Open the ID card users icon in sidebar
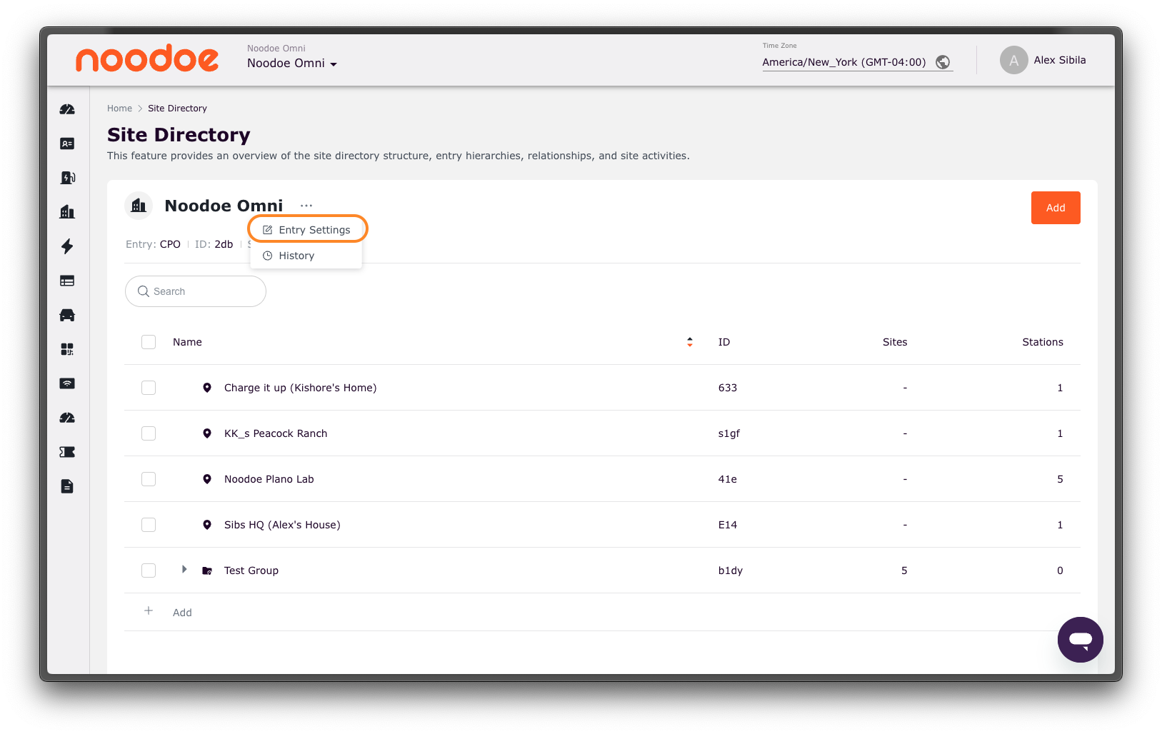Image resolution: width=1162 pixels, height=734 pixels. click(67, 144)
